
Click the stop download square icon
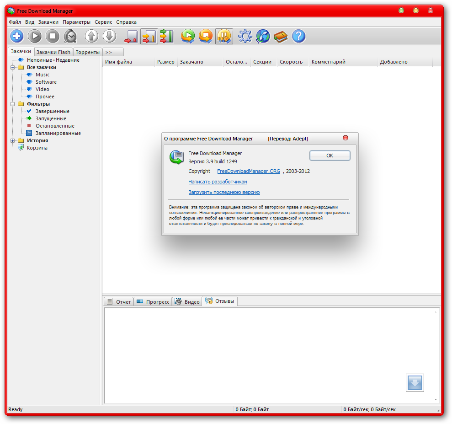click(x=53, y=36)
